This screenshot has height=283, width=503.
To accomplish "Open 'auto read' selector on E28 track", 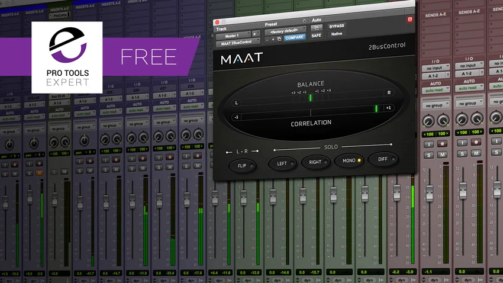I will (x=192, y=107).
